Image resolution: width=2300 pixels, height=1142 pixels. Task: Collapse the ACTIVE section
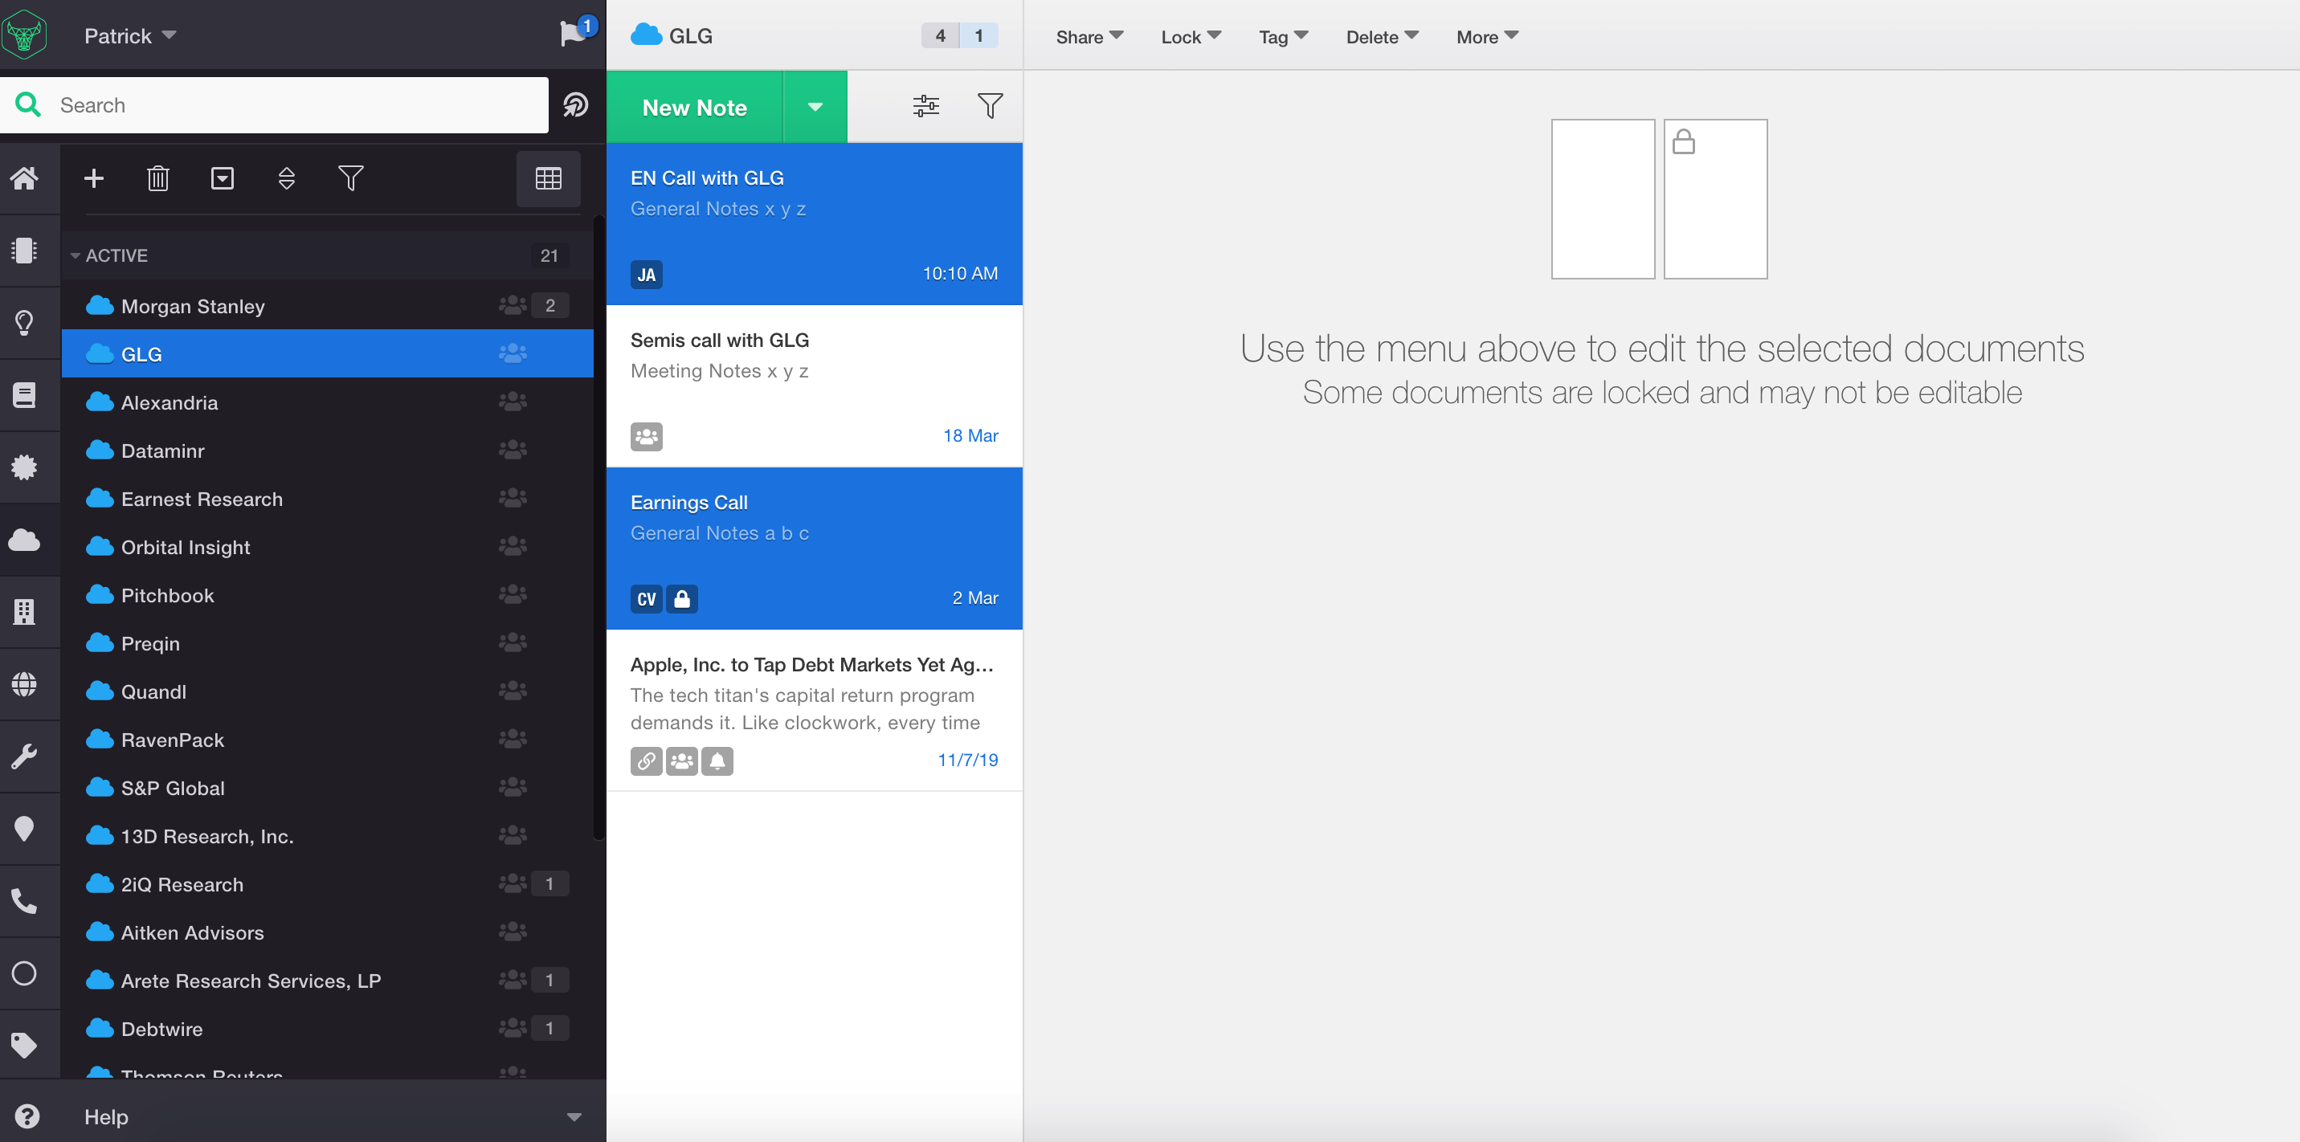click(76, 256)
